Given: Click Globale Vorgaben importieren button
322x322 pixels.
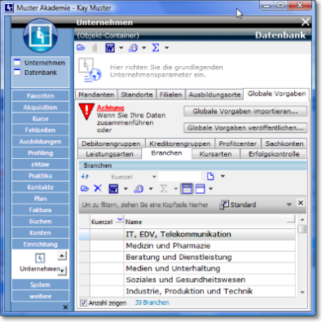Looking at the screenshot, I should pyautogui.click(x=245, y=111).
